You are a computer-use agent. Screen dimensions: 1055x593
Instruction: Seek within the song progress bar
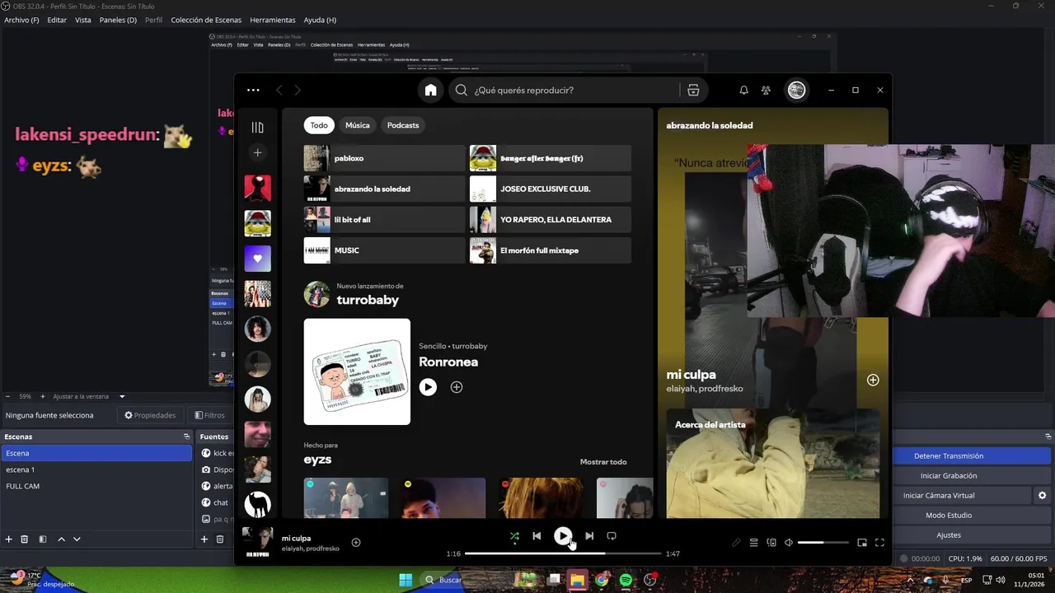(563, 553)
